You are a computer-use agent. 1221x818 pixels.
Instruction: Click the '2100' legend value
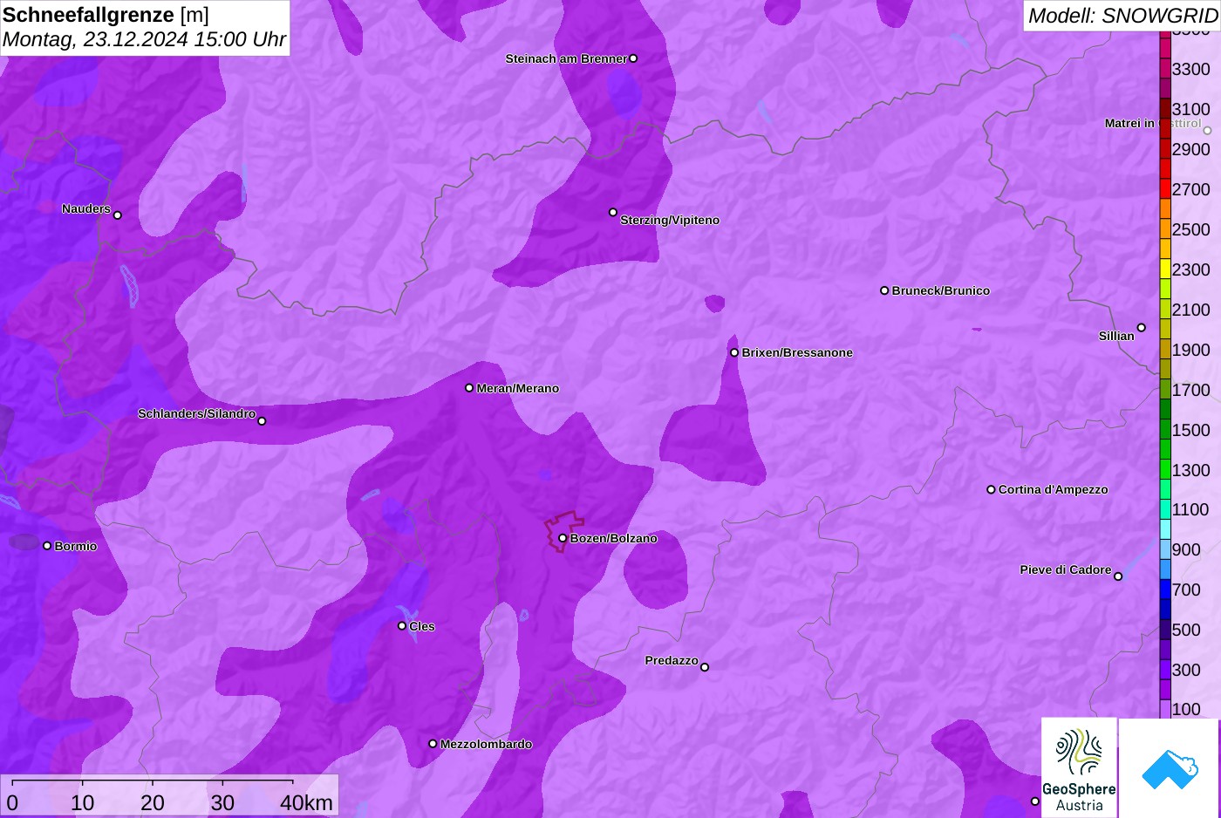click(x=1191, y=310)
